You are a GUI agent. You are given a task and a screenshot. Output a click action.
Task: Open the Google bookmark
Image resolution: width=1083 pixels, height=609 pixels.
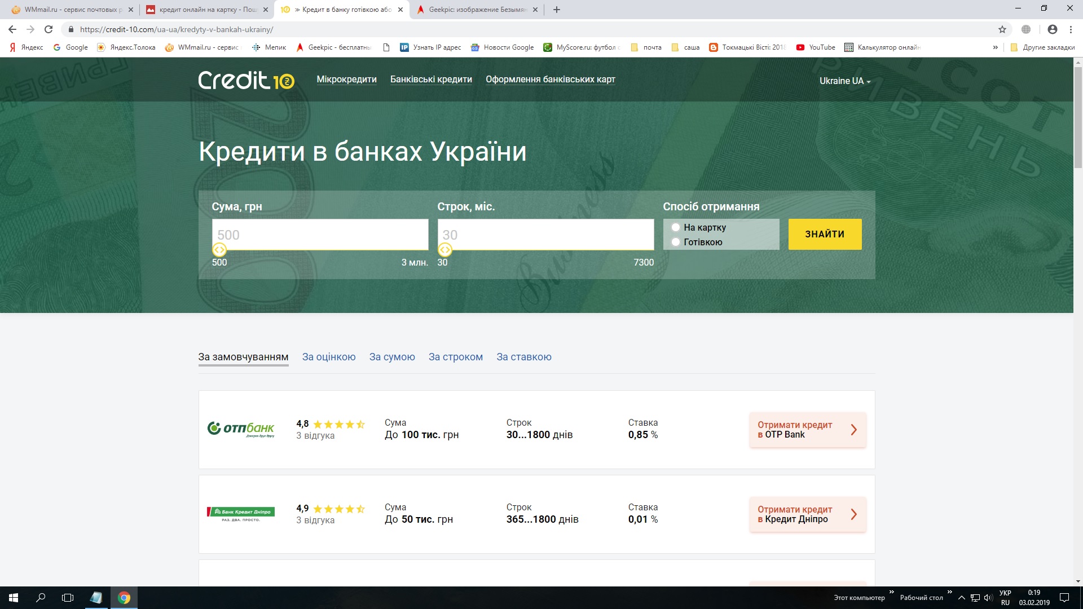(71, 47)
